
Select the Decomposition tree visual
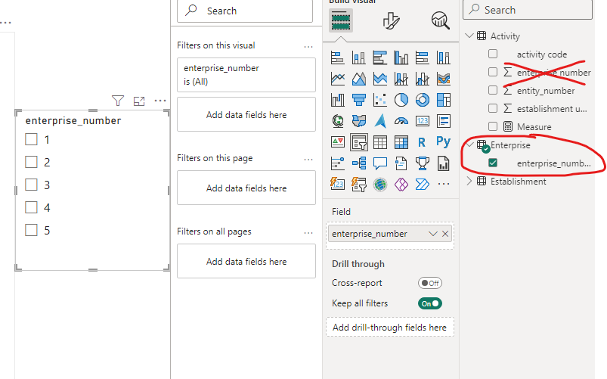point(359,163)
